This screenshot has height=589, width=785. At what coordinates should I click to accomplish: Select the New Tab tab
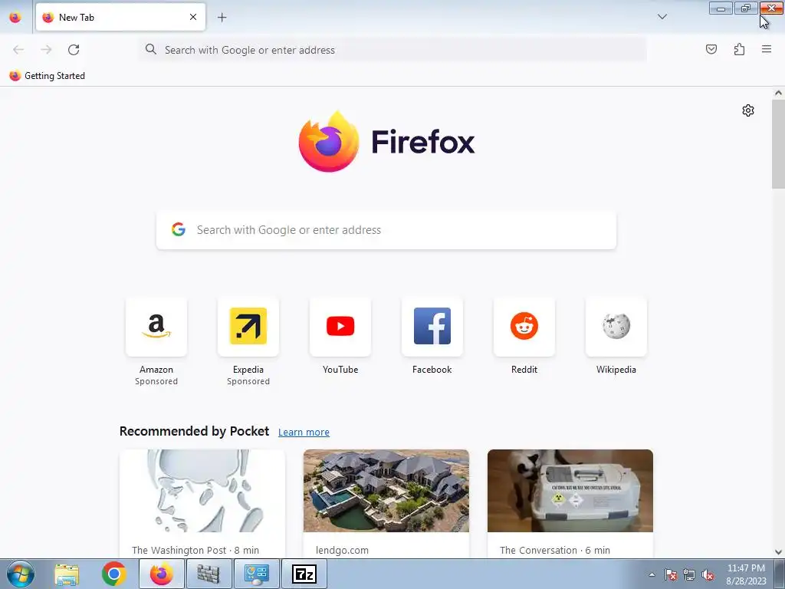pos(120,17)
